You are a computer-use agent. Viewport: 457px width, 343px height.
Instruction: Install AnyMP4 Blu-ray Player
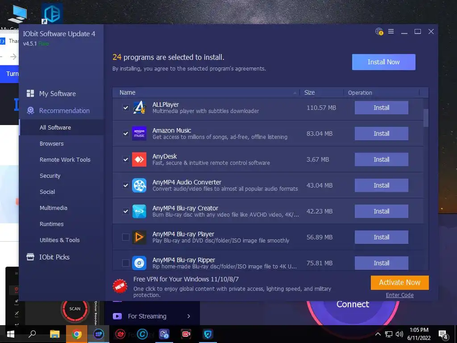click(x=381, y=237)
